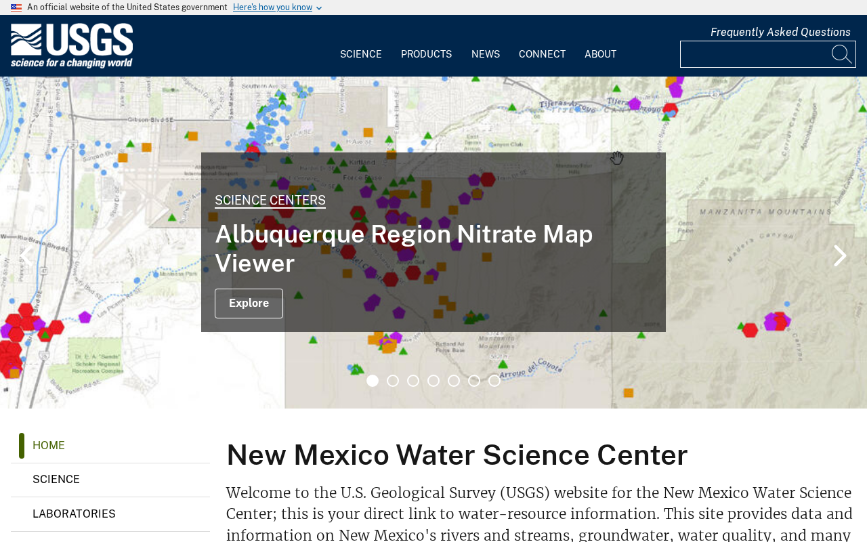Select the third carousel slide dot

pyautogui.click(x=413, y=381)
